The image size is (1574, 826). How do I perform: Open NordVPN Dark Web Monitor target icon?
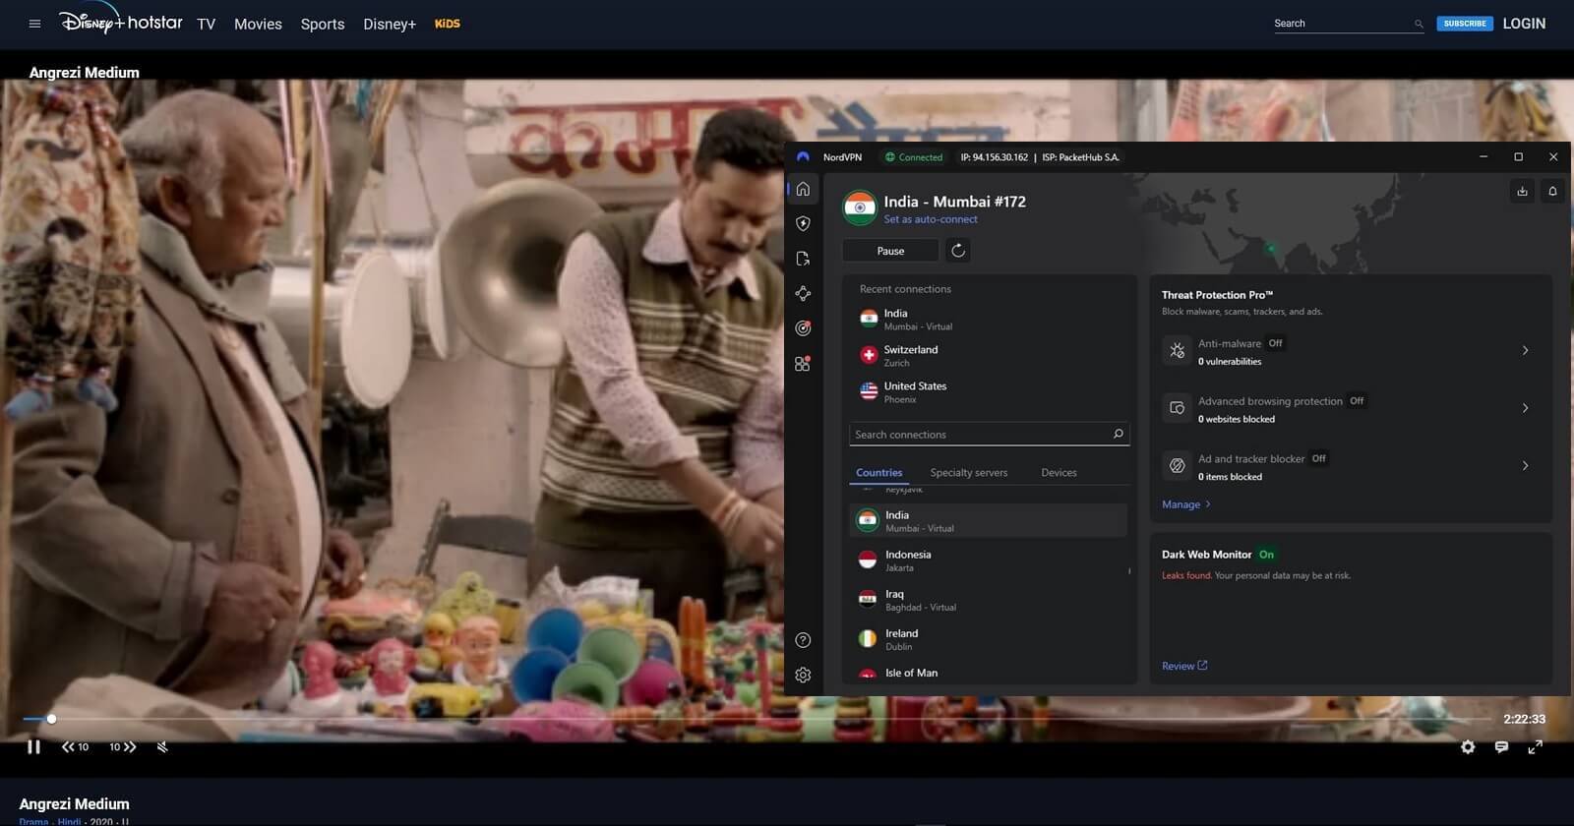[x=803, y=328]
